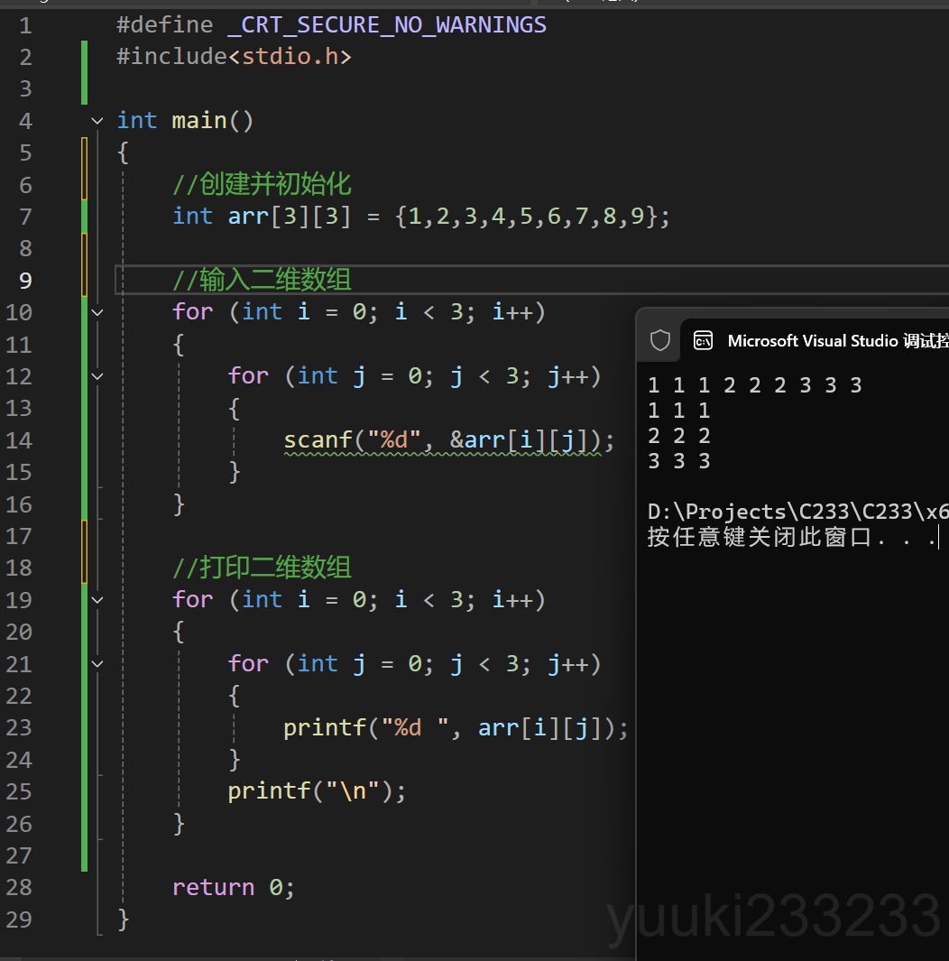Image resolution: width=949 pixels, height=961 pixels.
Task: Click the int main() declaration
Action: point(185,121)
